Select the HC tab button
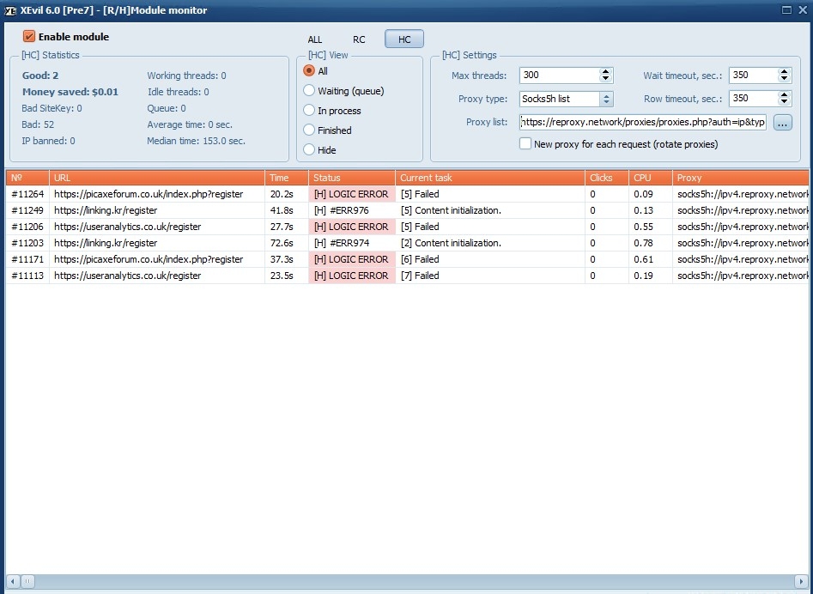Image resolution: width=813 pixels, height=594 pixels. tap(403, 39)
